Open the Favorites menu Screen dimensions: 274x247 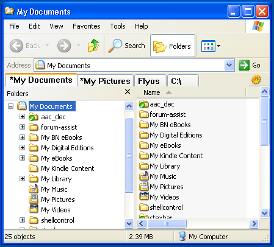click(x=87, y=26)
